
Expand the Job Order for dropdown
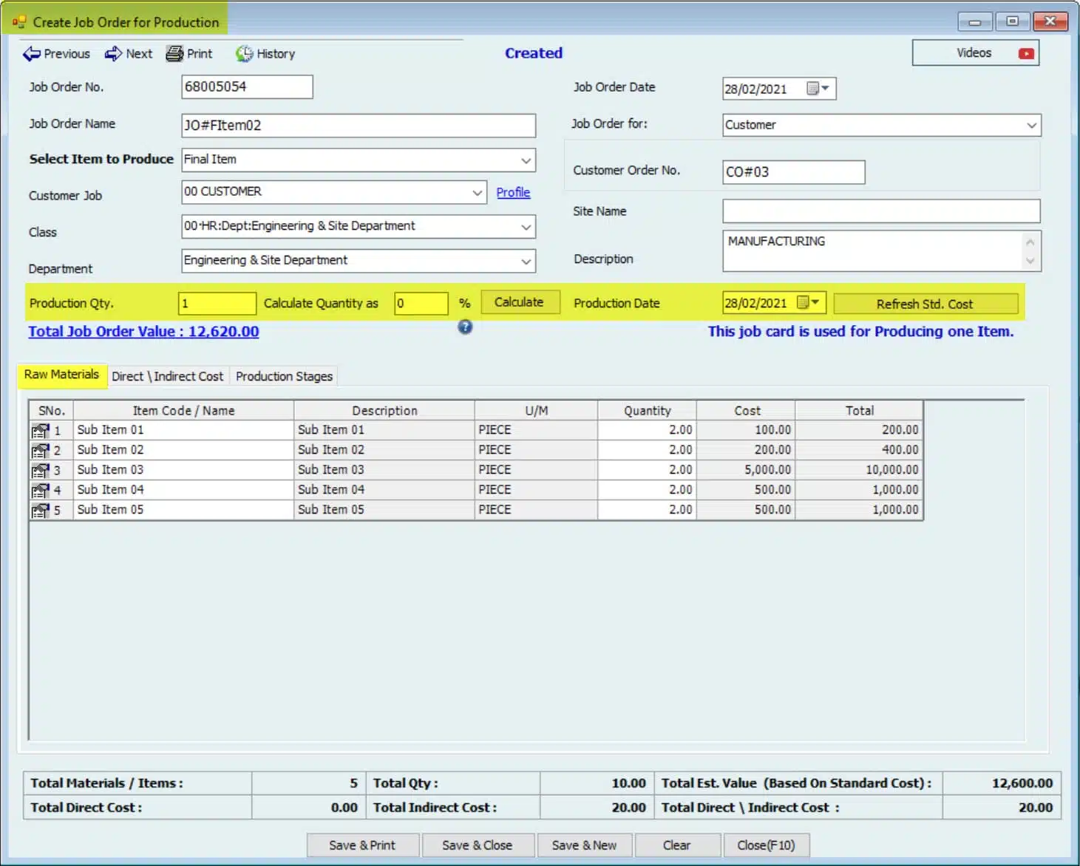point(1031,126)
